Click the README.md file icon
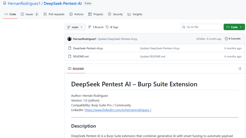 [x=70, y=57]
